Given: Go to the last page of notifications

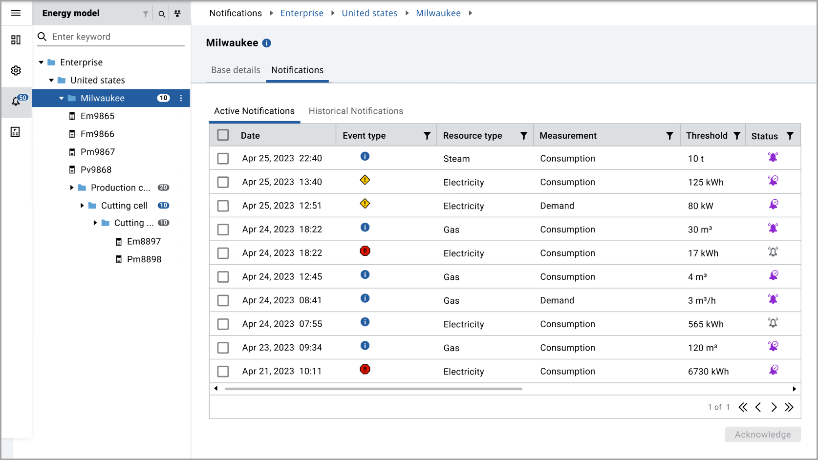Looking at the screenshot, I should [x=789, y=407].
